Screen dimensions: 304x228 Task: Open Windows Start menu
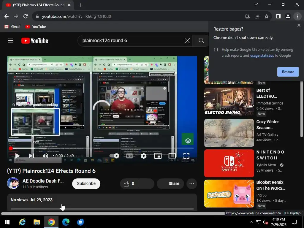click(7, 222)
